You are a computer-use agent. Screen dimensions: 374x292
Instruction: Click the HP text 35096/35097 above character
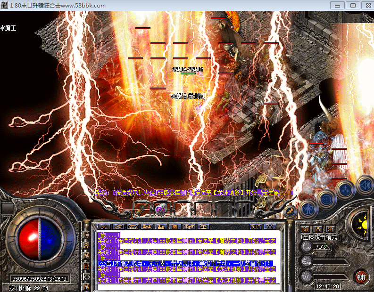click(188, 70)
